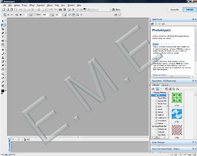
Task: Select the Red Eye removal tool
Action: pyautogui.click(x=3, y=50)
